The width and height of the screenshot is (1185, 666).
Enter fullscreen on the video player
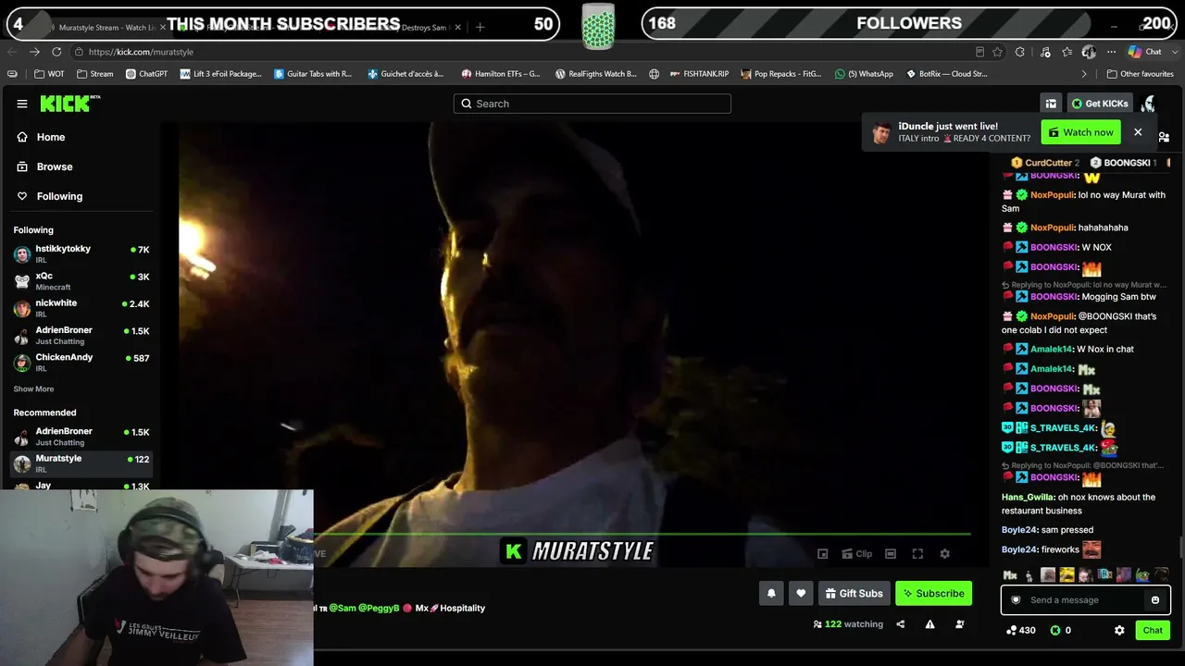click(x=917, y=554)
